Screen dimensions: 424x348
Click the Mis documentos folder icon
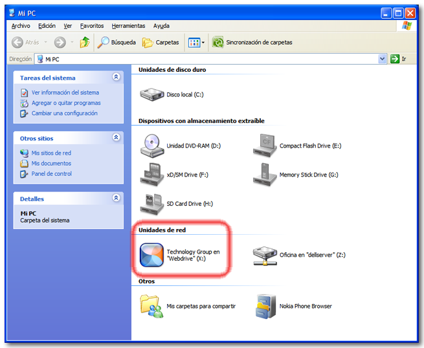[x=24, y=164]
